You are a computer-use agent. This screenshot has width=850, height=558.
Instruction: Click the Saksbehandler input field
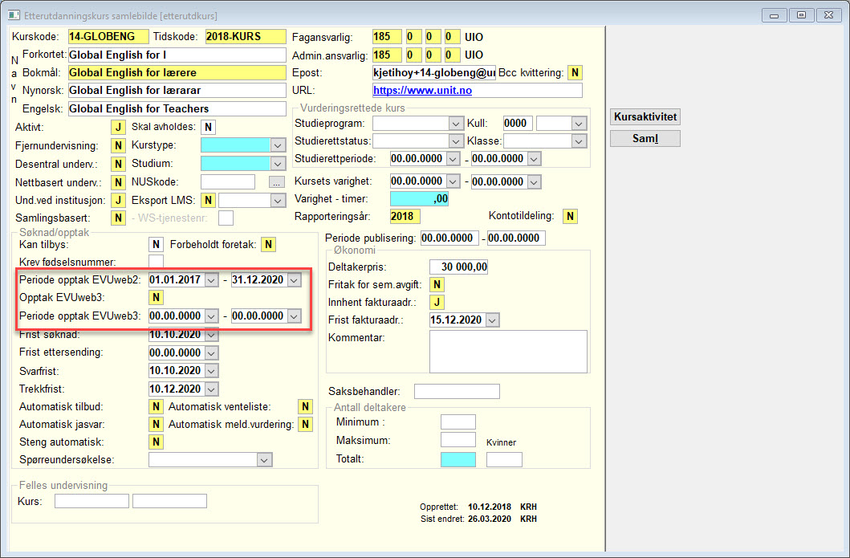click(x=457, y=392)
